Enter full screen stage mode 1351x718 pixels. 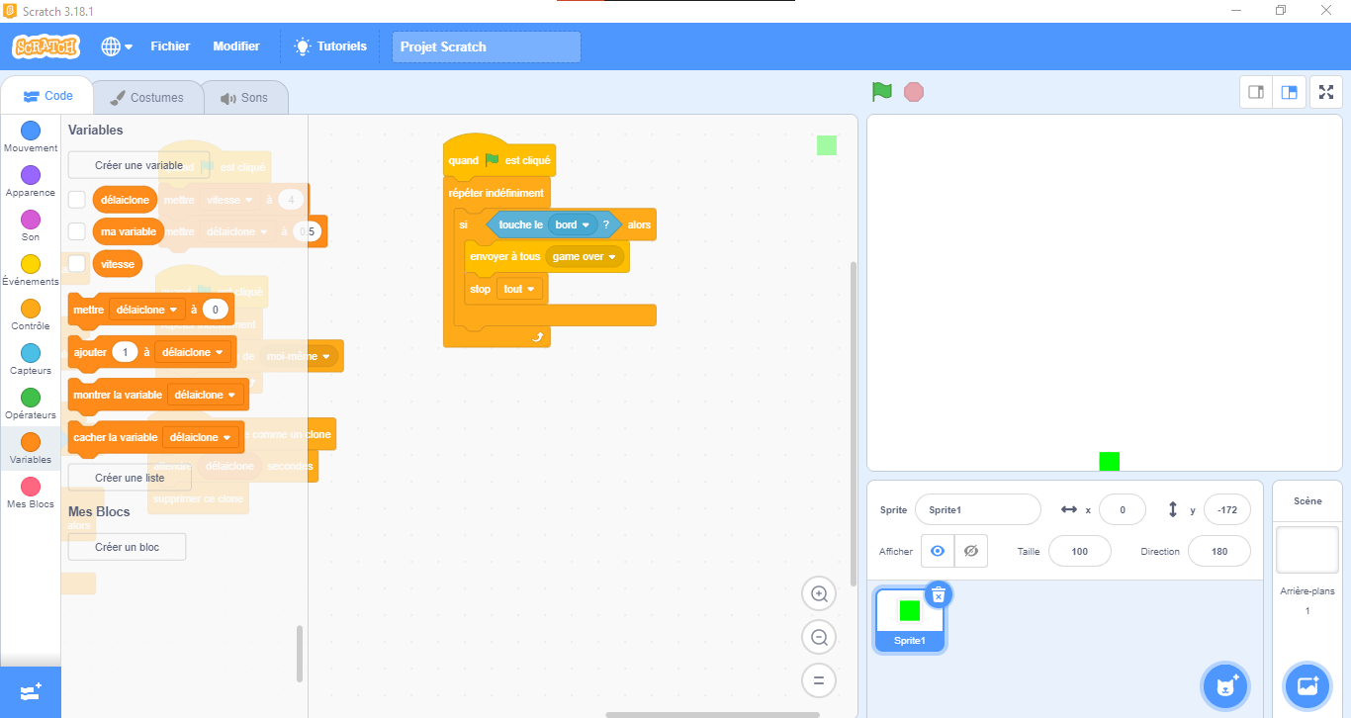(x=1326, y=92)
